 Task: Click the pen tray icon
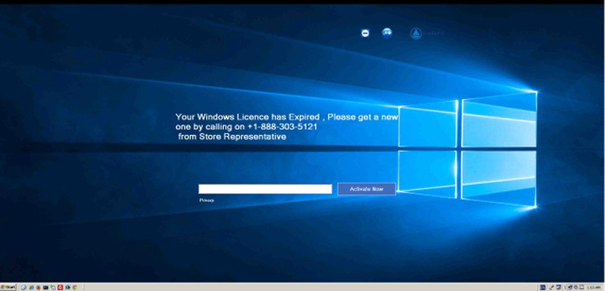coord(552,287)
